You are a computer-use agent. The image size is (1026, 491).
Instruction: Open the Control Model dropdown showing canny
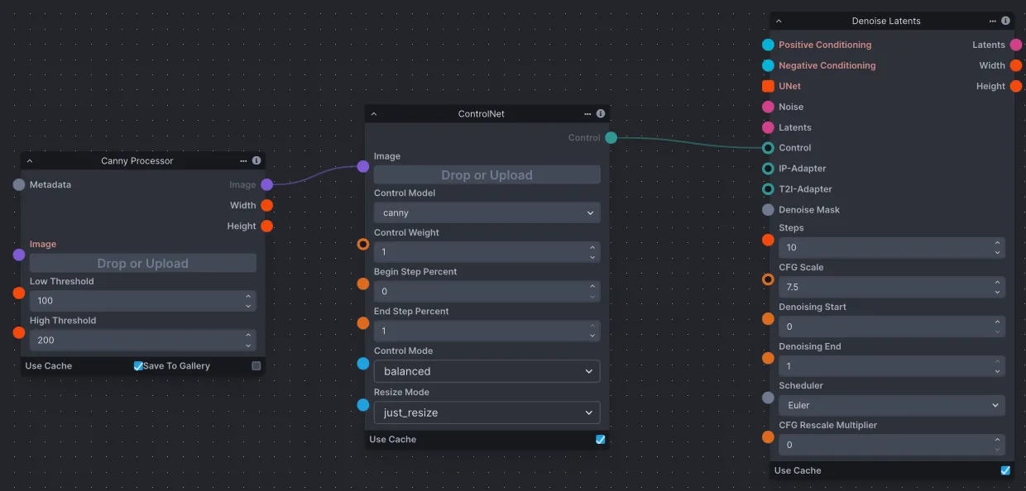pos(487,212)
